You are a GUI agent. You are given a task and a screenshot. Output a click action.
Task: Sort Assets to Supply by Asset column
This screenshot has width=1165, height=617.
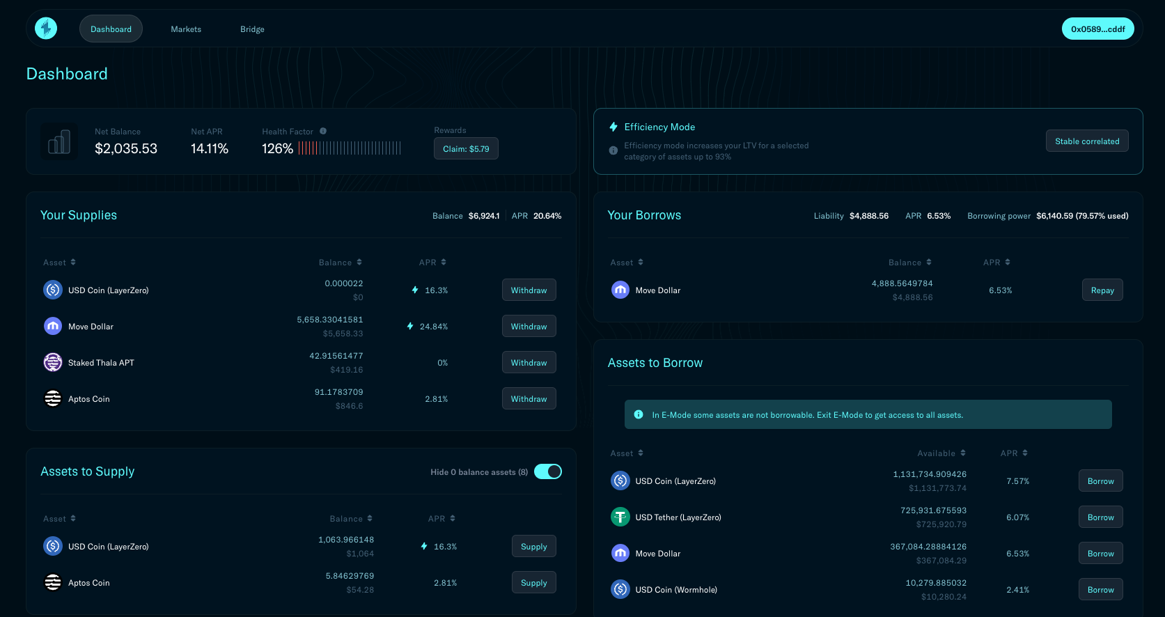(x=59, y=519)
